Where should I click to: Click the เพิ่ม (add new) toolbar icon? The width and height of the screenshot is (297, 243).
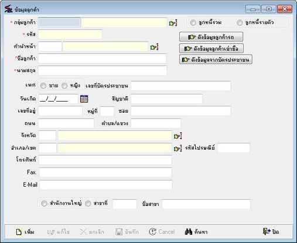(19, 232)
